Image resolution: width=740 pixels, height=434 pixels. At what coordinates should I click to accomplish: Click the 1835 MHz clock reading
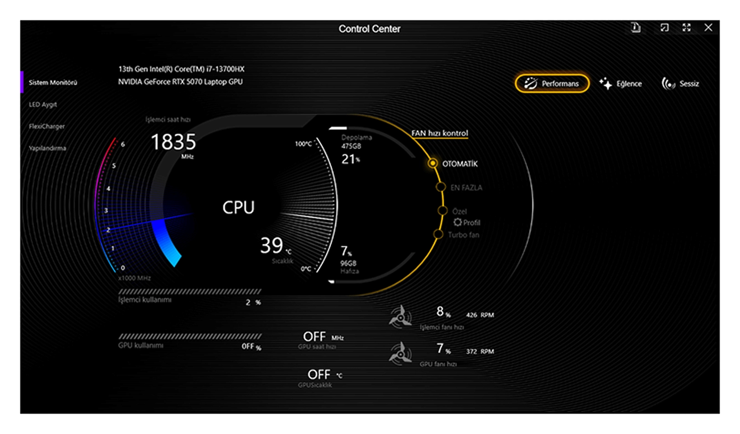point(173,142)
